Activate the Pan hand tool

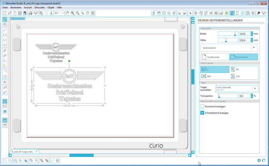point(68,13)
